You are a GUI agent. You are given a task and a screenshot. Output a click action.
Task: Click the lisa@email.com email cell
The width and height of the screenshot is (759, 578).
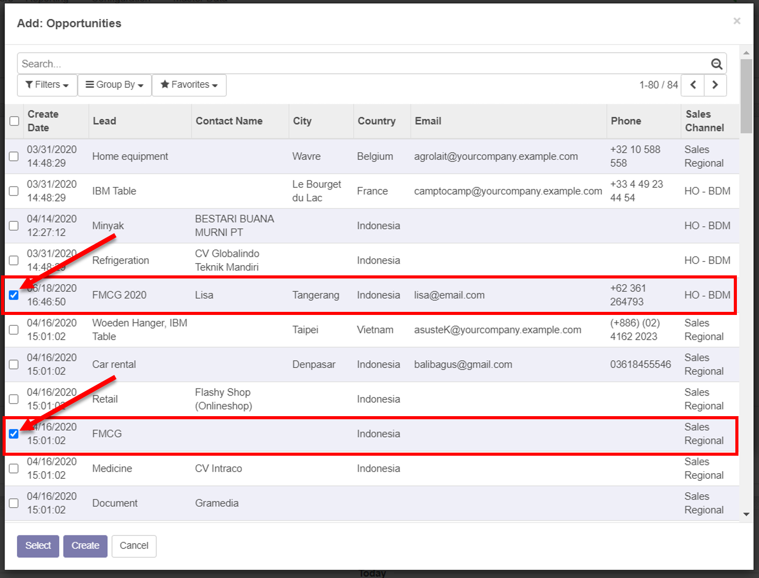449,295
